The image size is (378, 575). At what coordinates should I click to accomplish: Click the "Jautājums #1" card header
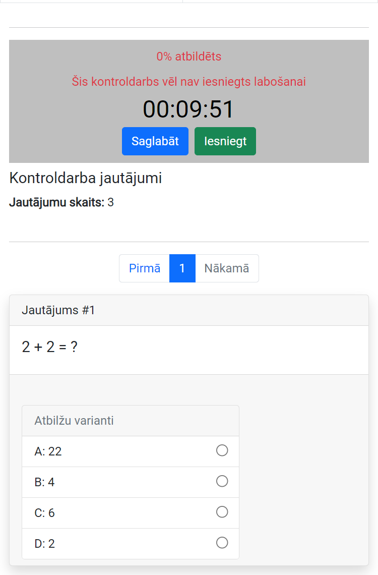pos(58,310)
